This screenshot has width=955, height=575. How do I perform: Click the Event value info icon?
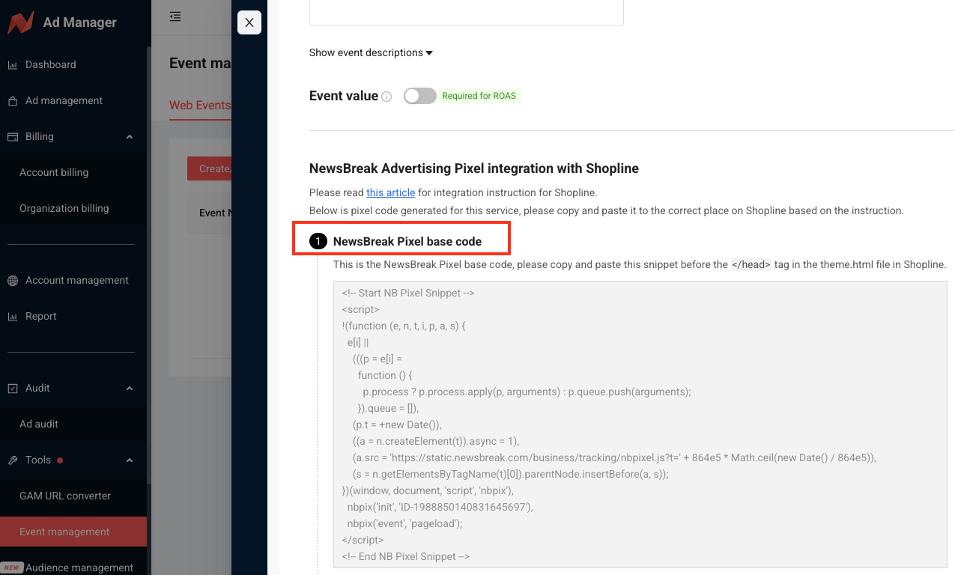click(386, 97)
